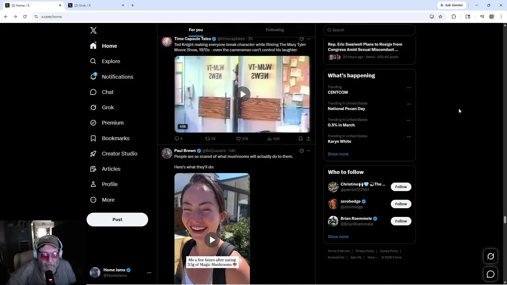Open Articles from sidebar
The image size is (507, 285).
tap(105, 169)
